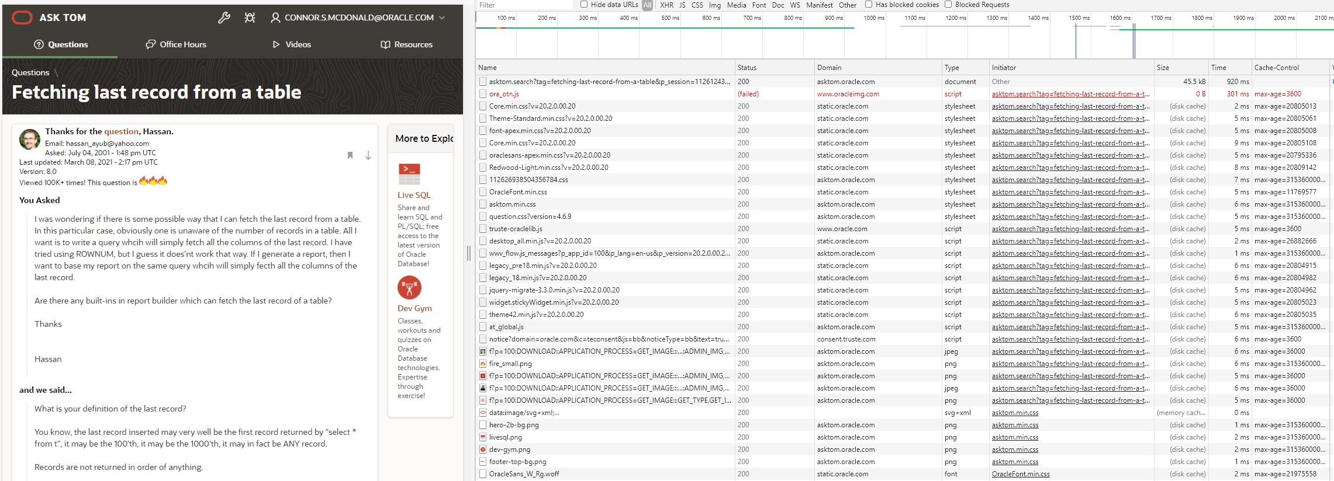Click the panel divider handle between page and DevTools
Viewport: 1334px width, 481px height.
click(x=469, y=253)
